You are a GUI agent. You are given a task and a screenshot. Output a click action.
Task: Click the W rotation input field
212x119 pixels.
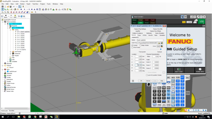[139, 65]
